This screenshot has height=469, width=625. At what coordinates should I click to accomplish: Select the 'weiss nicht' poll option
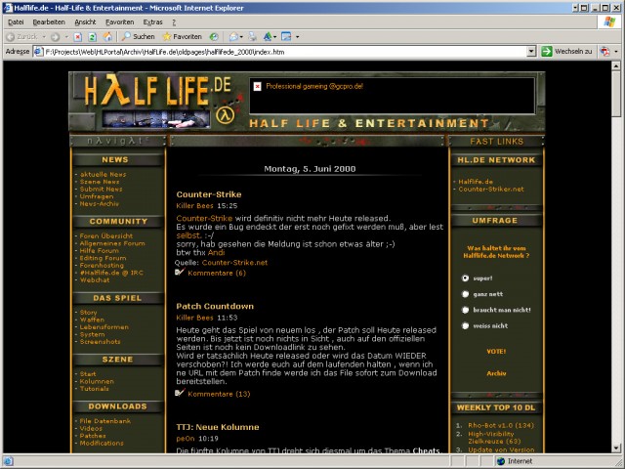point(465,325)
